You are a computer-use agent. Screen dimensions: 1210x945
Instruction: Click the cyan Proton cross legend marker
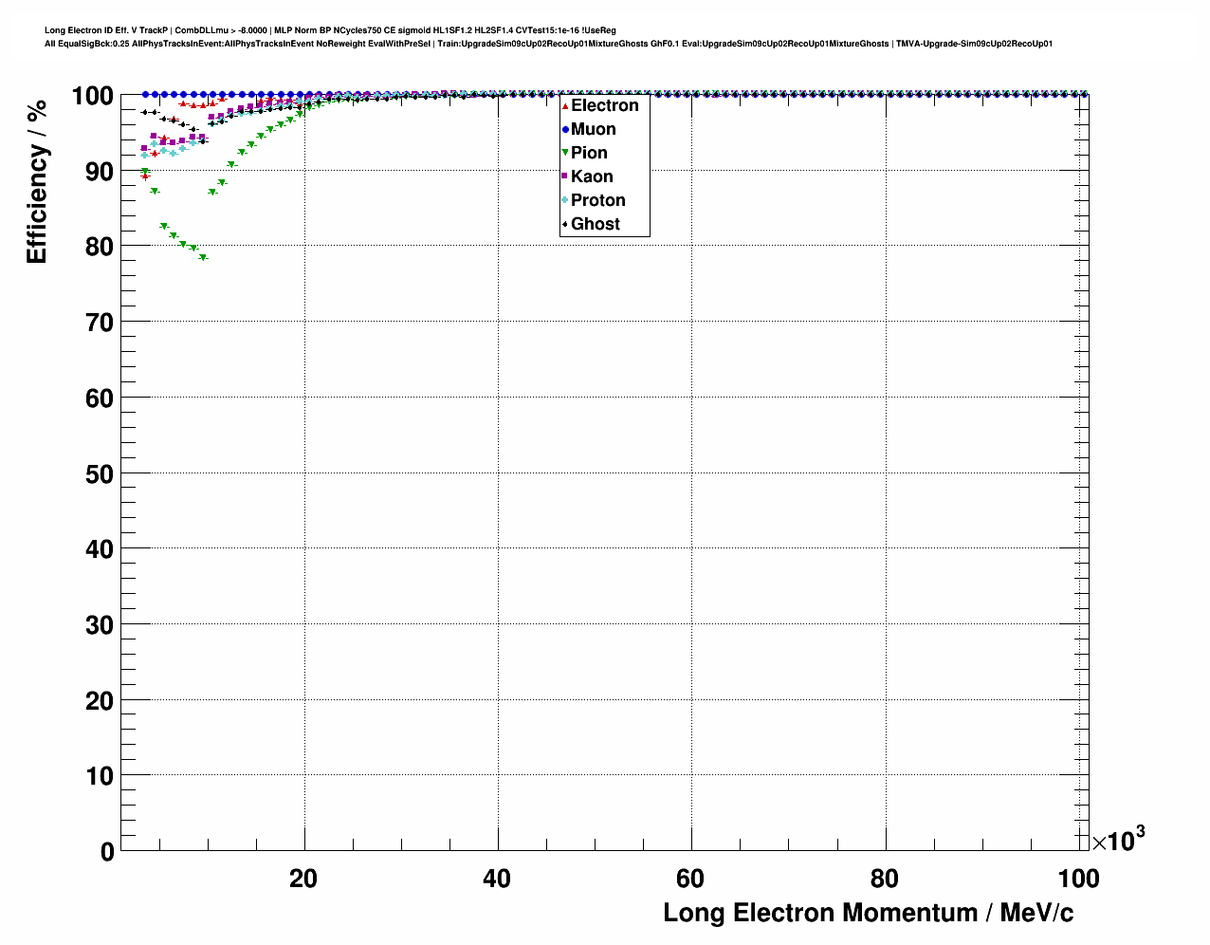click(x=565, y=201)
